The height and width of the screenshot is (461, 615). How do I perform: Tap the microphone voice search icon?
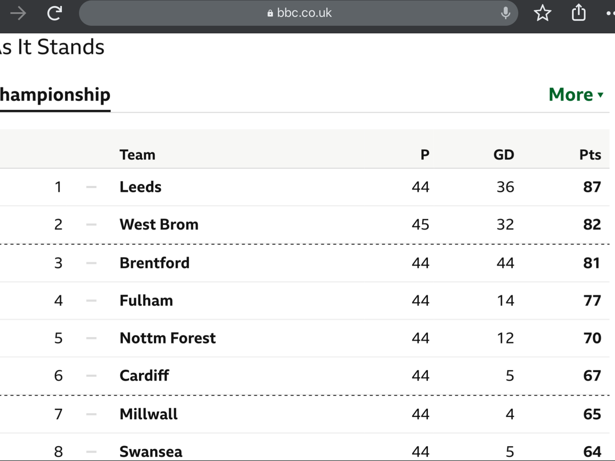(506, 13)
